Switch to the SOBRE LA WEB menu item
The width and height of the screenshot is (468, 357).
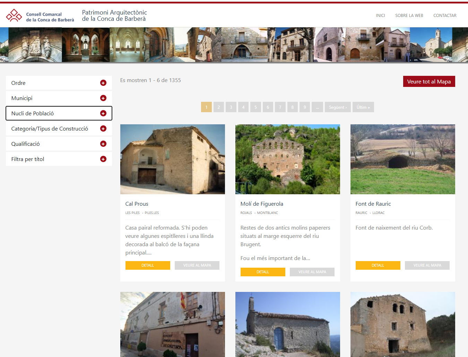pyautogui.click(x=409, y=15)
